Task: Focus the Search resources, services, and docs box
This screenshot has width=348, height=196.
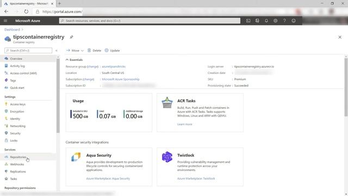Action: pos(150,21)
